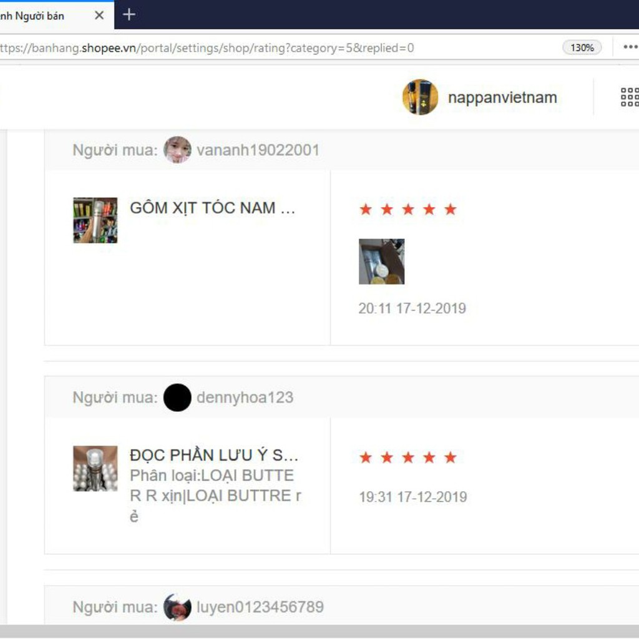Close the Người bán browser tab

pos(99,16)
